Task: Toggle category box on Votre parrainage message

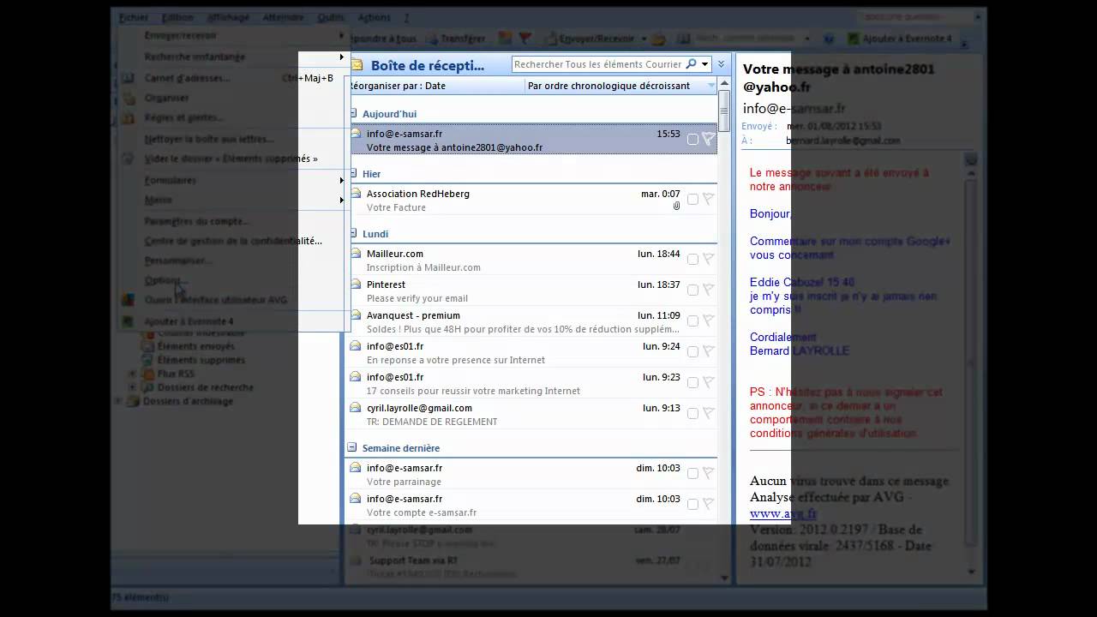Action: [692, 474]
